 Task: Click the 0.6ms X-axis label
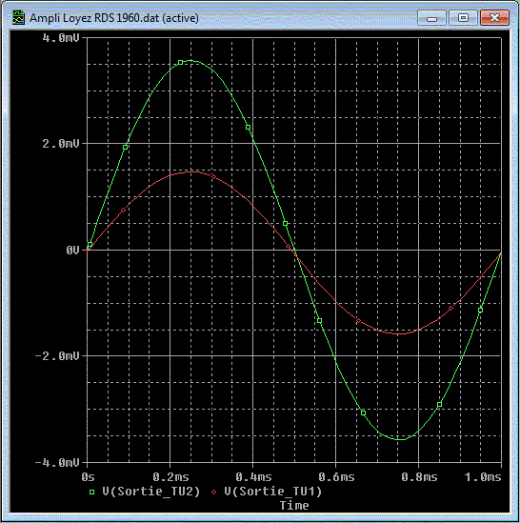(x=336, y=477)
